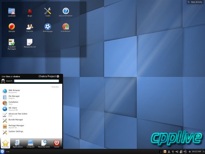Click the activity dots icon in panel
The width and height of the screenshot is (205, 154).
tap(8, 152)
